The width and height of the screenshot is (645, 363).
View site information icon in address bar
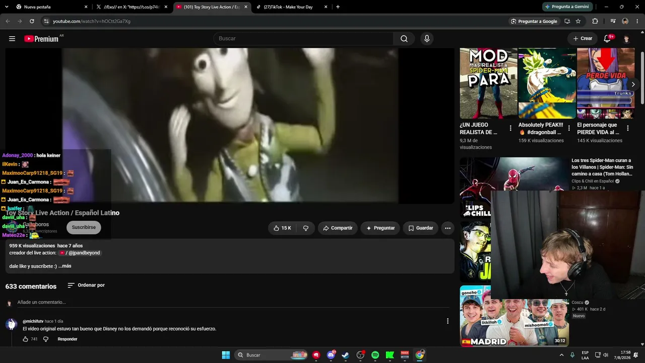[46, 21]
